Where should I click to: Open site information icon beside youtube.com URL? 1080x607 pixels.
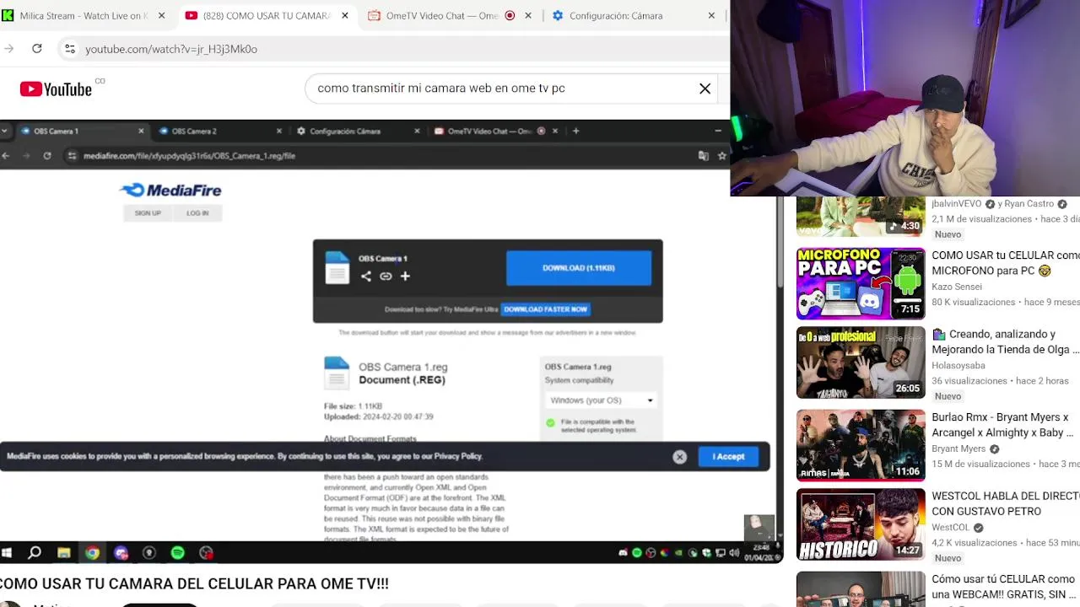[x=70, y=49]
